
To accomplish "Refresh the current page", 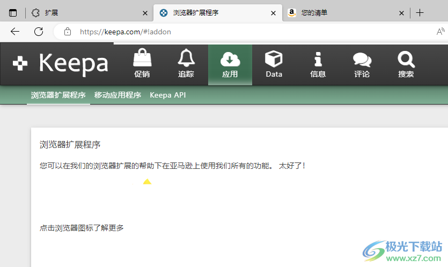I will [x=39, y=32].
